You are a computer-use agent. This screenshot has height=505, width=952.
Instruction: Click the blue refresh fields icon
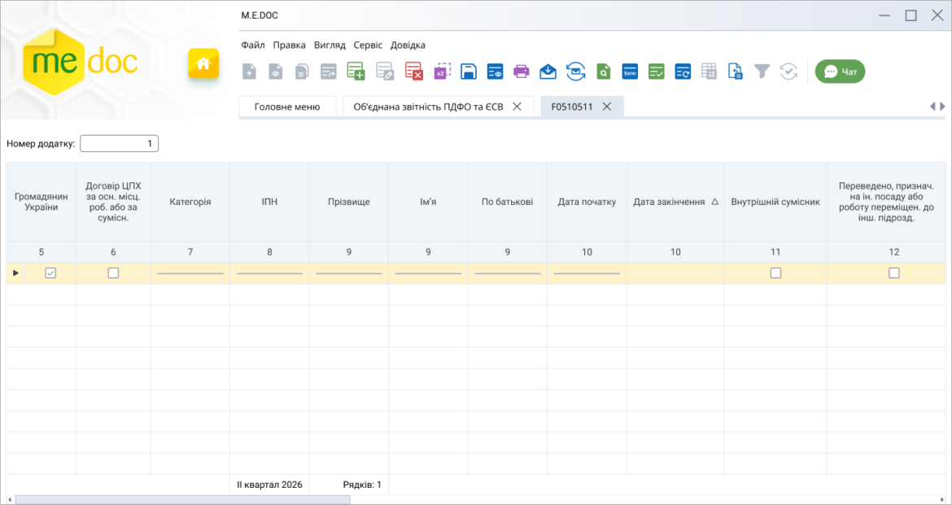click(x=683, y=72)
